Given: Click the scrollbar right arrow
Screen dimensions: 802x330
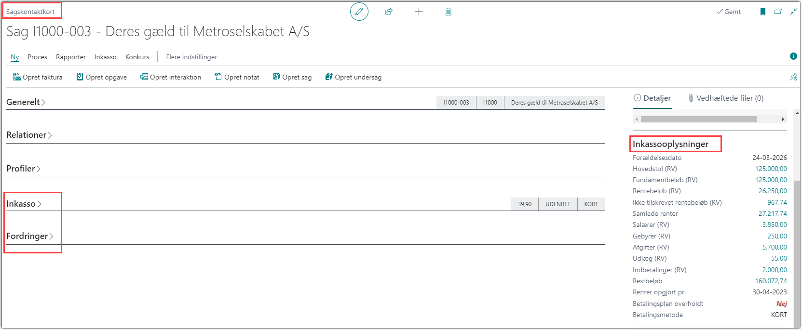Looking at the screenshot, I should coord(783,119).
